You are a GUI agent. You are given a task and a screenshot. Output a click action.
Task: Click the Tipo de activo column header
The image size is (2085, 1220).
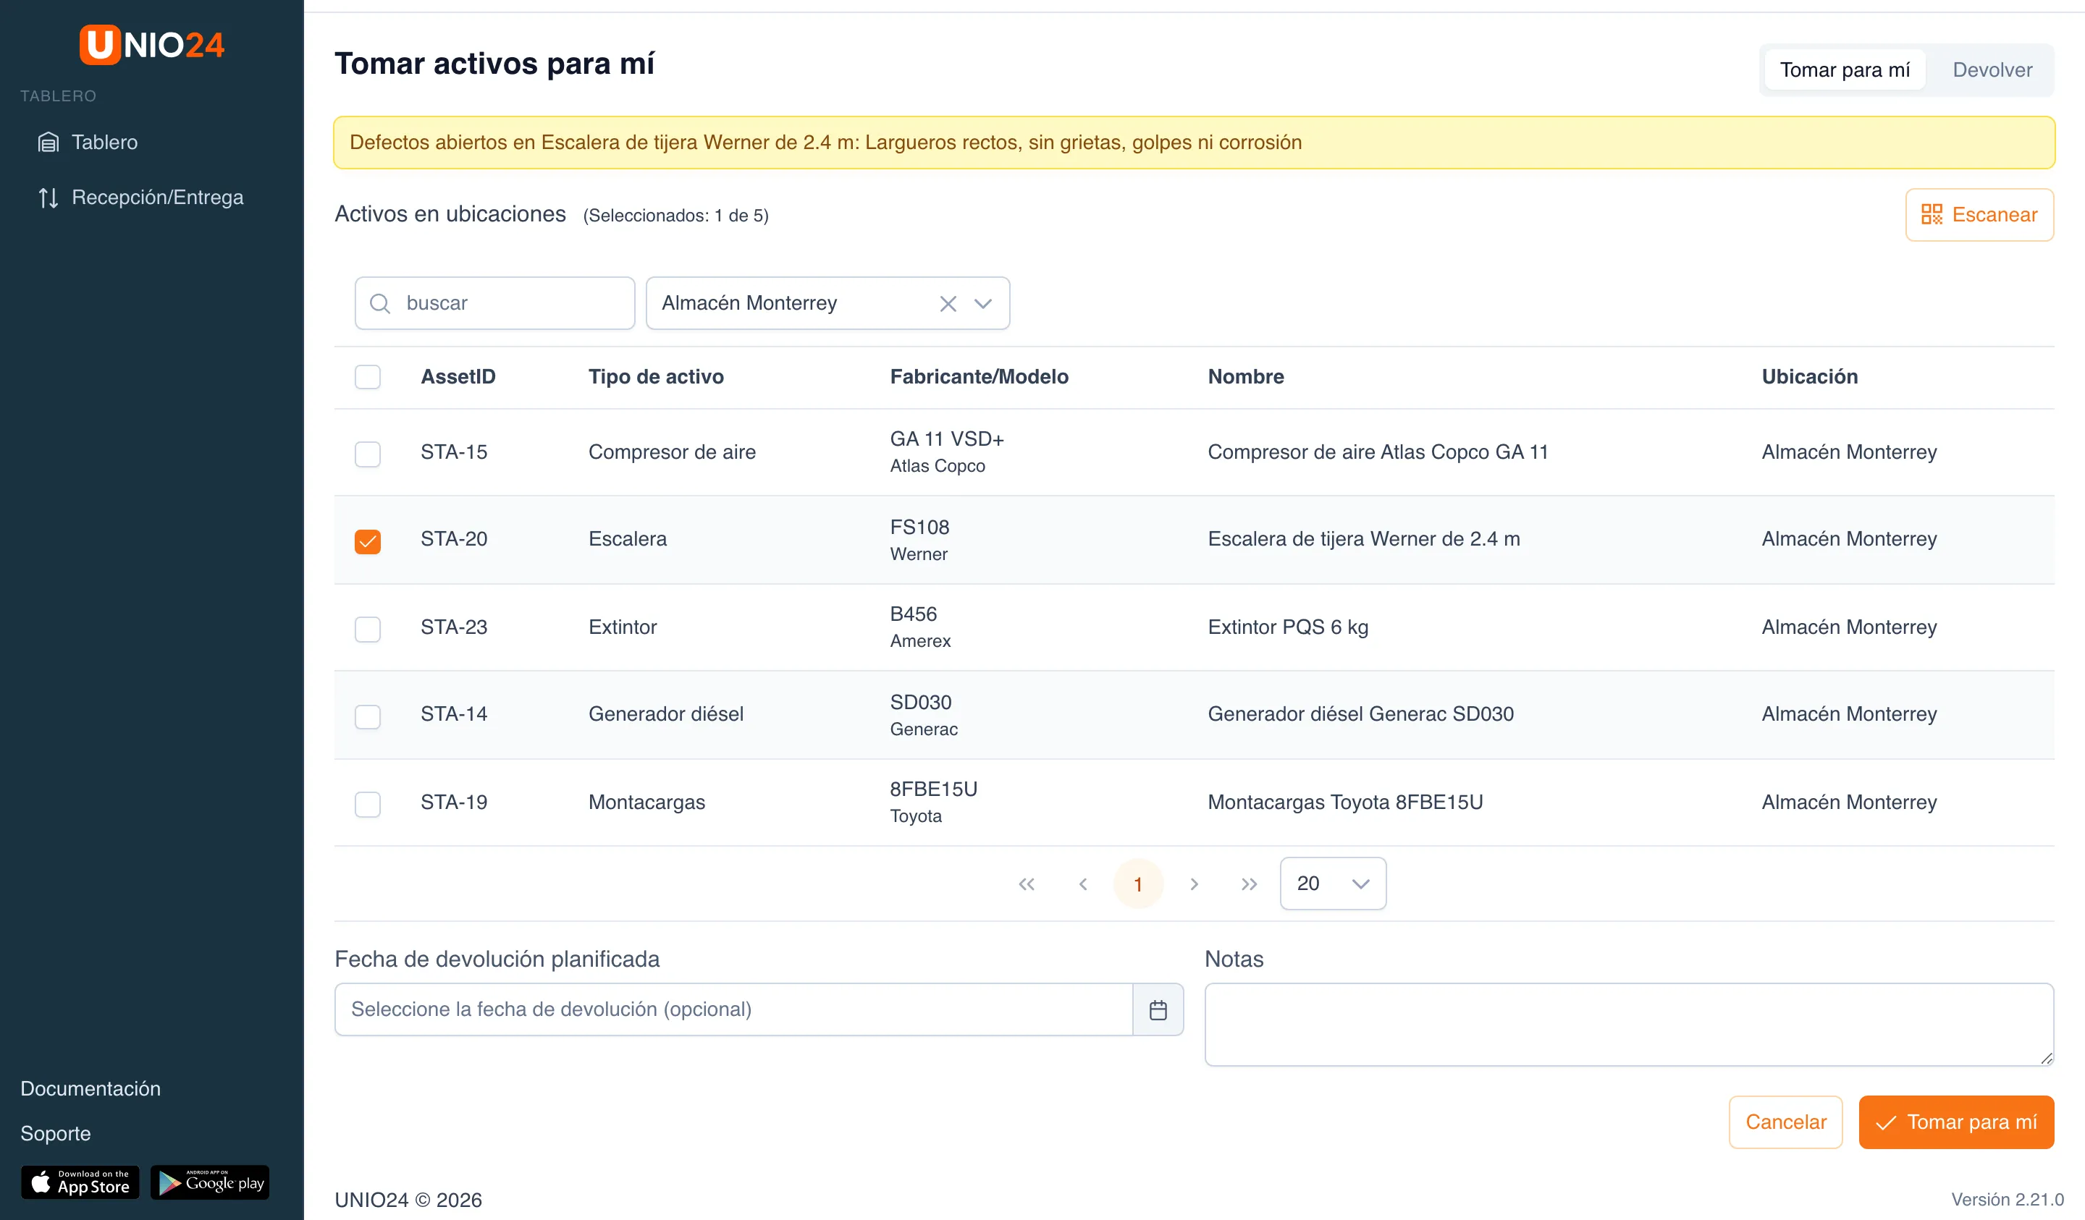[x=656, y=377]
